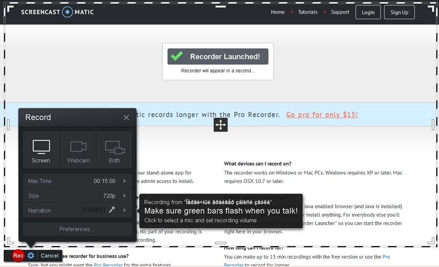Click the Narration volume level bars
439x267 pixels.
click(x=93, y=210)
